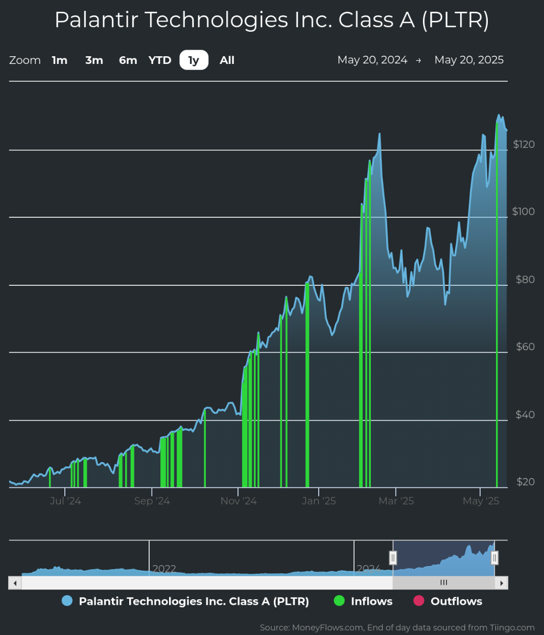
Task: Click the source attribution text
Action: coord(397,627)
